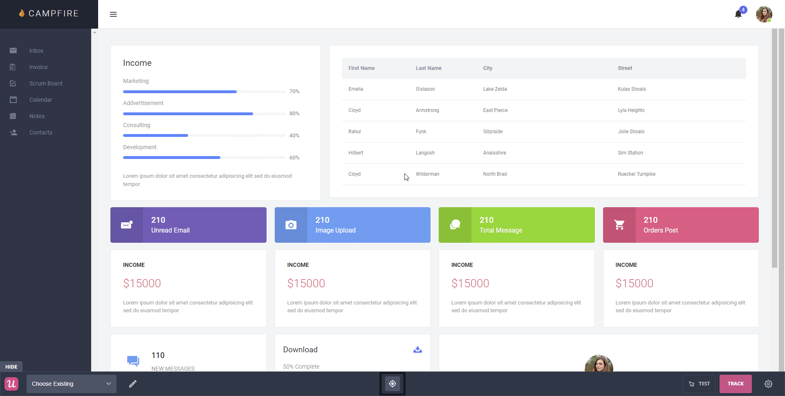The image size is (785, 396).
Task: Click the Marketing progress bar
Action: 204,92
